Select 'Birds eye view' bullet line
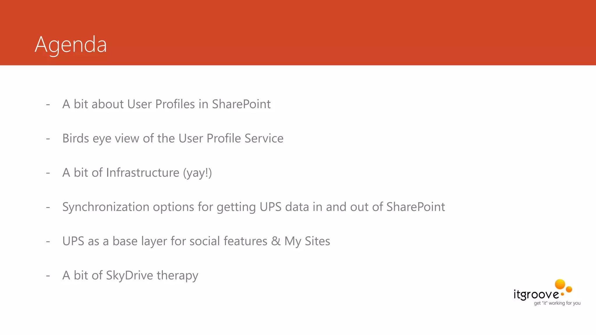 point(173,138)
